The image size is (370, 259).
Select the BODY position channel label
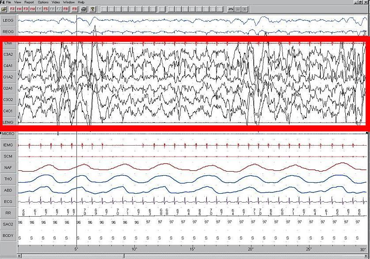point(8,236)
